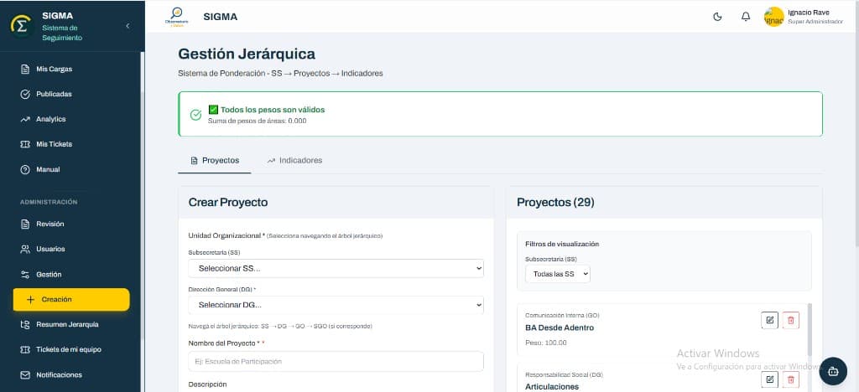Click the Revisión document icon
The image size is (859, 392).
coord(24,224)
